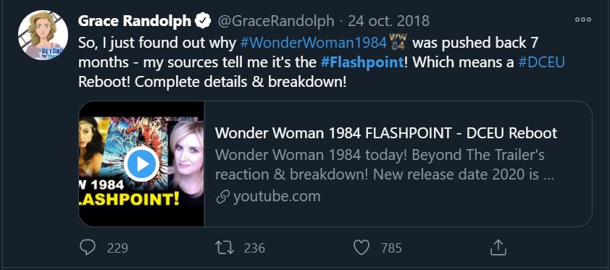Open Grace Randolph's profile avatar picture
Screen dimensions: 610x270
coord(43,35)
